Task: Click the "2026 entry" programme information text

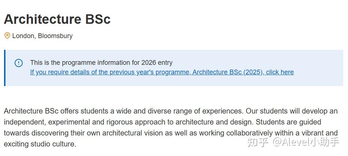Action: click(157, 63)
